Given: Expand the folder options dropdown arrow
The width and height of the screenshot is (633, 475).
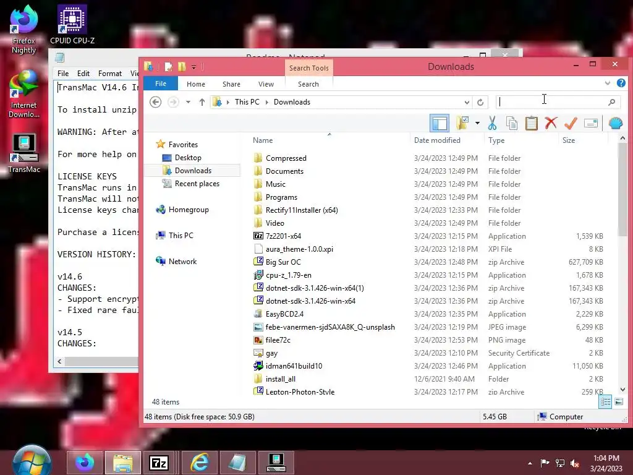Looking at the screenshot, I should click(x=477, y=123).
